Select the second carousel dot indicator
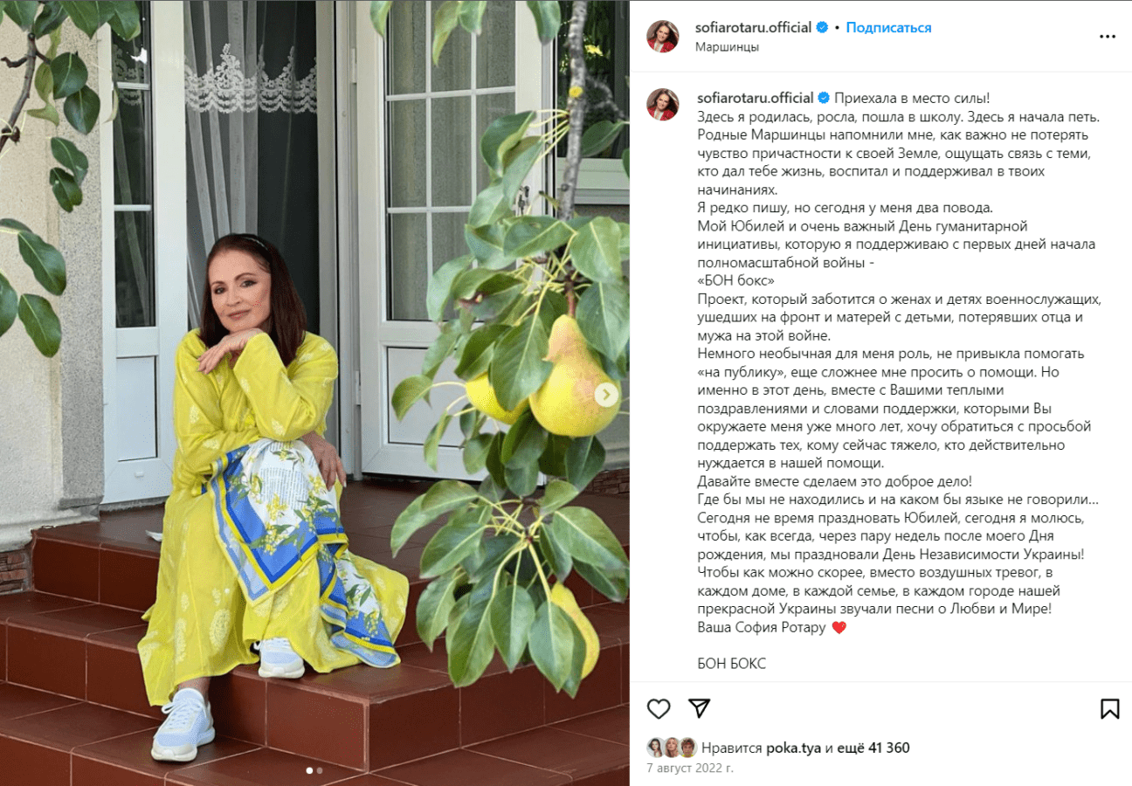The height and width of the screenshot is (786, 1132). [x=320, y=771]
